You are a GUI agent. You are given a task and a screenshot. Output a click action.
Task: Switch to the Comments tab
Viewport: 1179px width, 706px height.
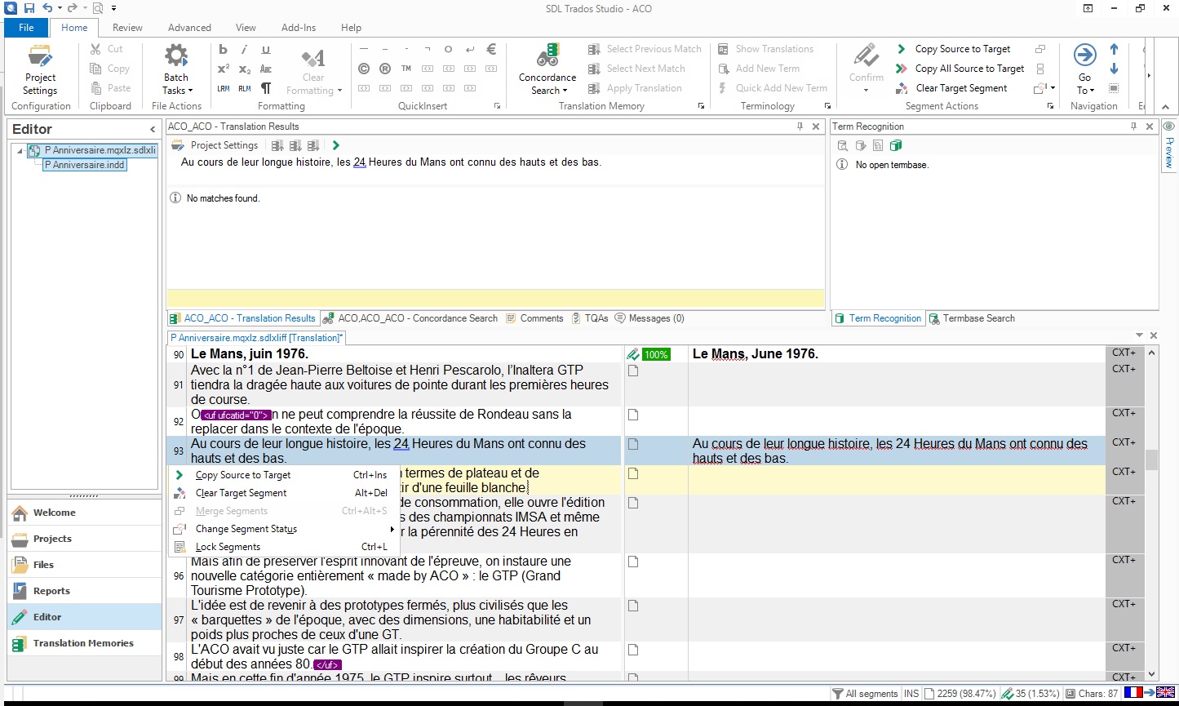point(534,318)
